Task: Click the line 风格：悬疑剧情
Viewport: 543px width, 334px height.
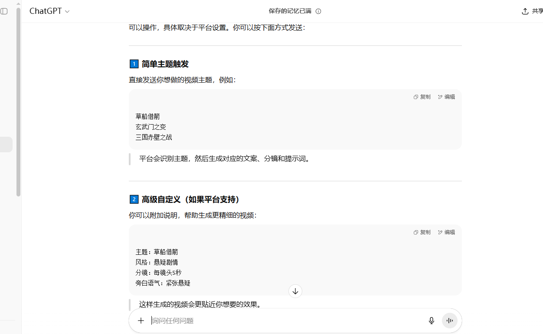Action: (157, 262)
